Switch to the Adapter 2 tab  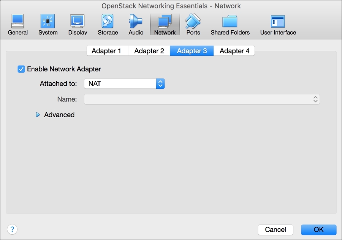(149, 50)
